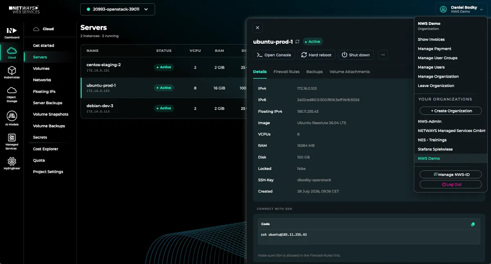Open Servers in Cloud menu
This screenshot has height=264, width=491.
(40, 57)
